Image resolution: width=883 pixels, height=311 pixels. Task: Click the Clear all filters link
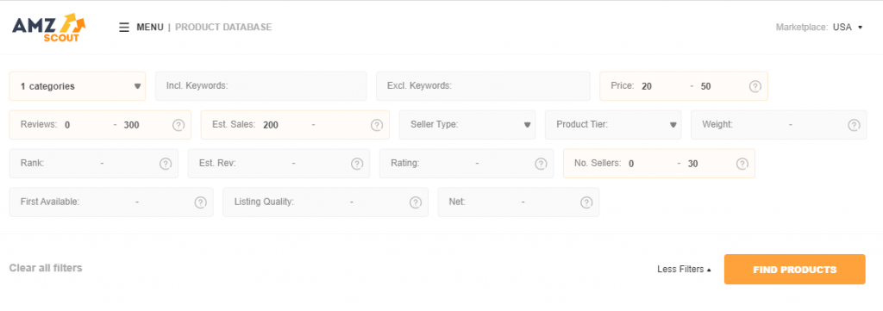click(x=46, y=268)
